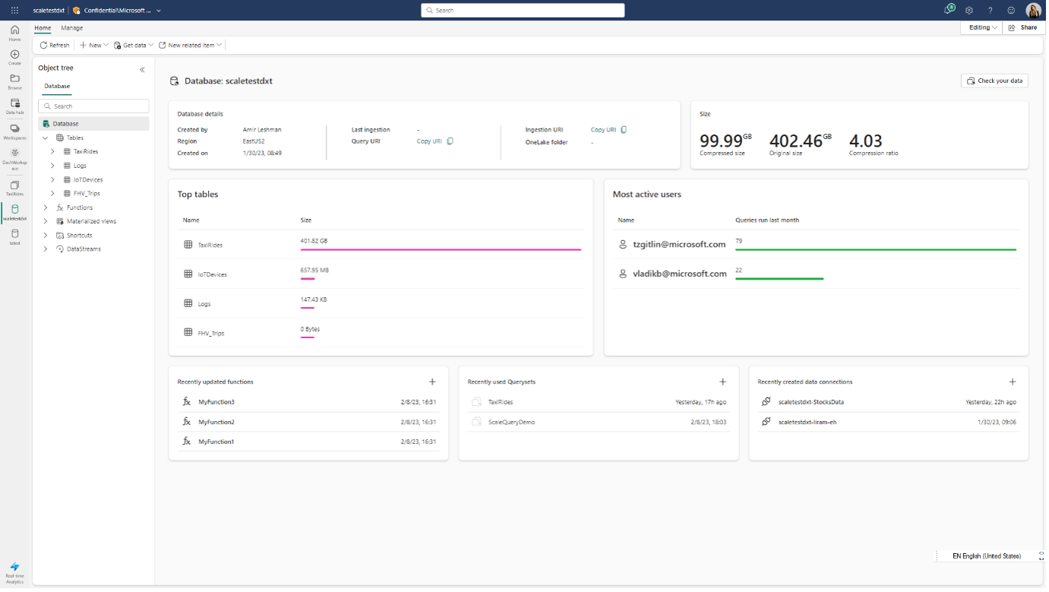Select the Database root tree item

tap(93, 124)
